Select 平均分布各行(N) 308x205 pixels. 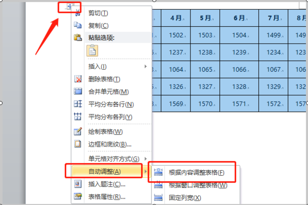pos(111,104)
